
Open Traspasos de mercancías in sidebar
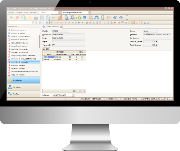point(19,43)
